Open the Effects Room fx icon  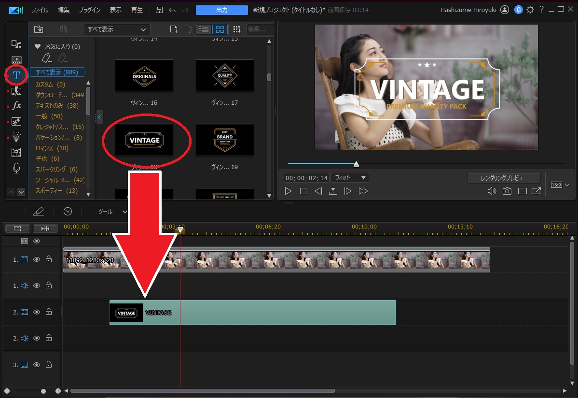pyautogui.click(x=16, y=106)
